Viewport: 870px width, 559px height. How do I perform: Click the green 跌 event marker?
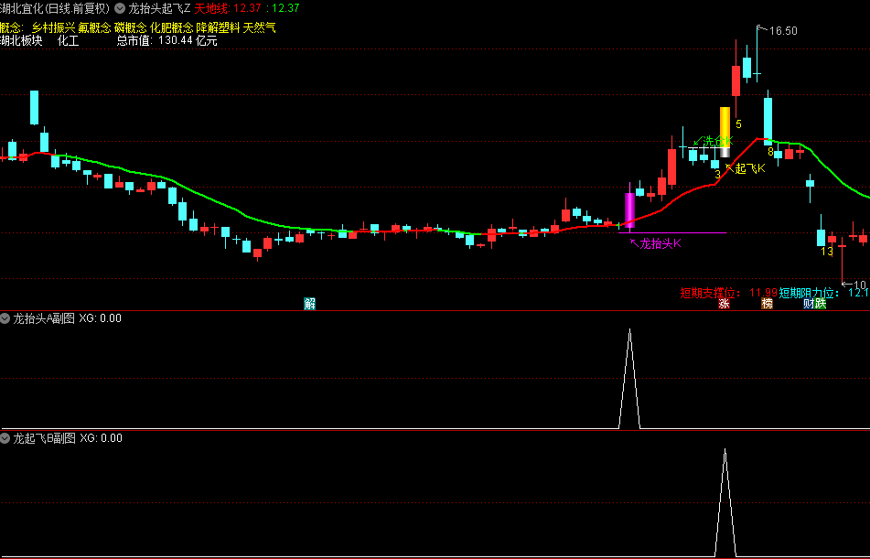820,303
